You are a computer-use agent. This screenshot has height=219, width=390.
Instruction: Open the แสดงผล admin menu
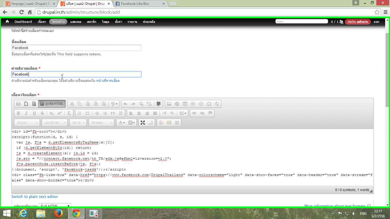[76, 22]
